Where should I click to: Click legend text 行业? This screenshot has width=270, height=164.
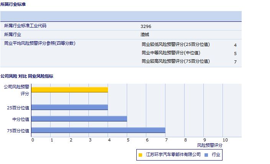pyautogui.click(x=216, y=154)
